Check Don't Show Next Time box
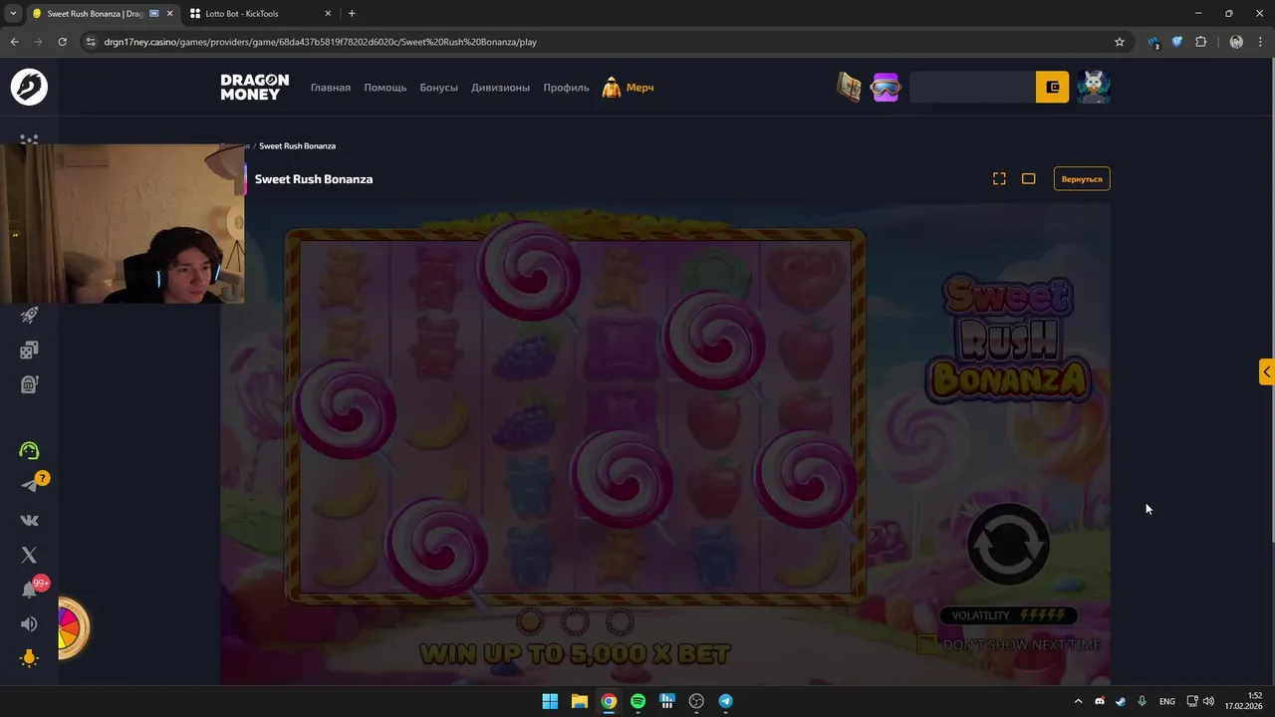The width and height of the screenshot is (1275, 717). click(x=926, y=644)
